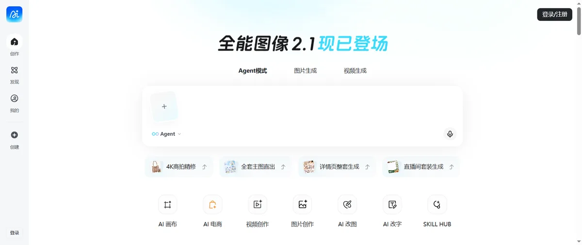Choose the 全套主图直出 suggestion
This screenshot has height=245, width=582.
[x=255, y=166]
